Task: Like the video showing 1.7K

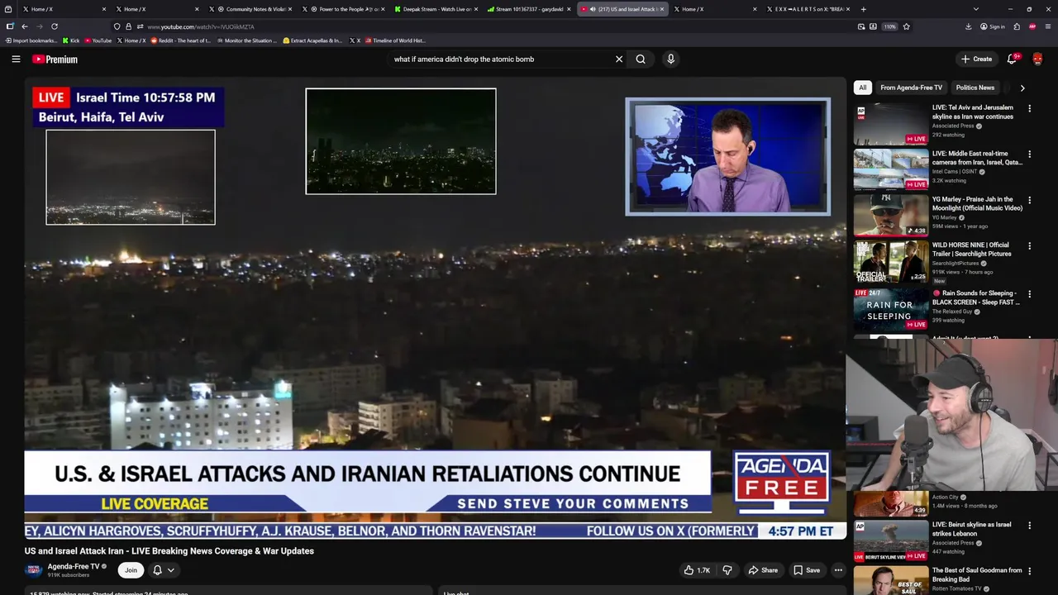Action: (697, 570)
